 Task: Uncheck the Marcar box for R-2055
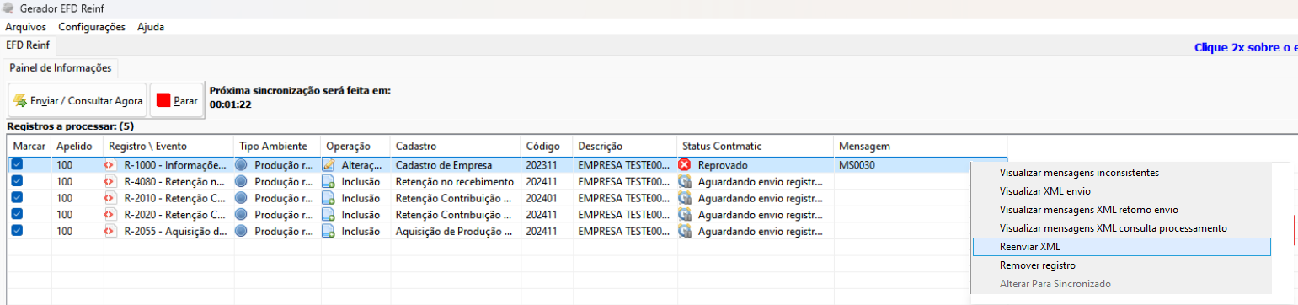click(x=17, y=231)
